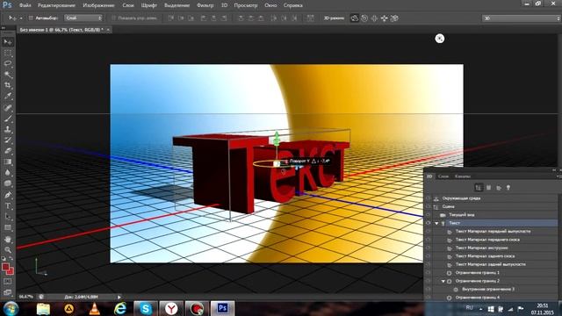Select the Horizontal Type tool

[8, 206]
